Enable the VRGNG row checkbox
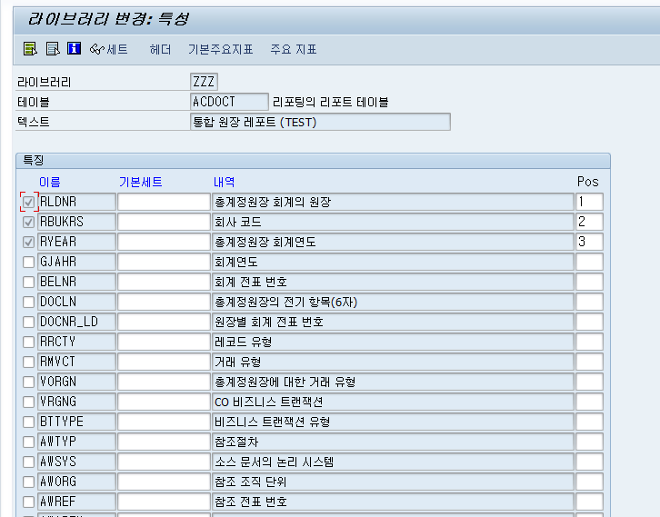This screenshot has height=517, width=660. [x=28, y=402]
